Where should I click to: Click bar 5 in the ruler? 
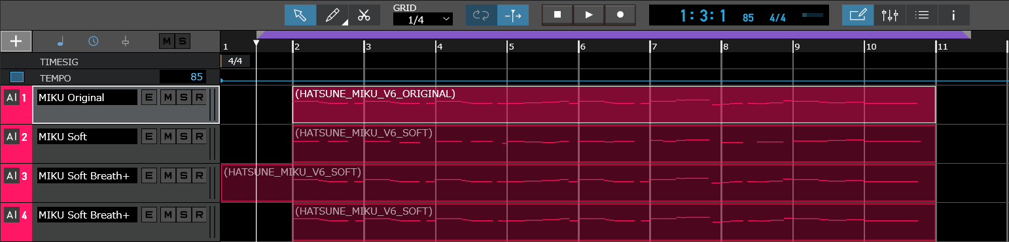pyautogui.click(x=511, y=47)
